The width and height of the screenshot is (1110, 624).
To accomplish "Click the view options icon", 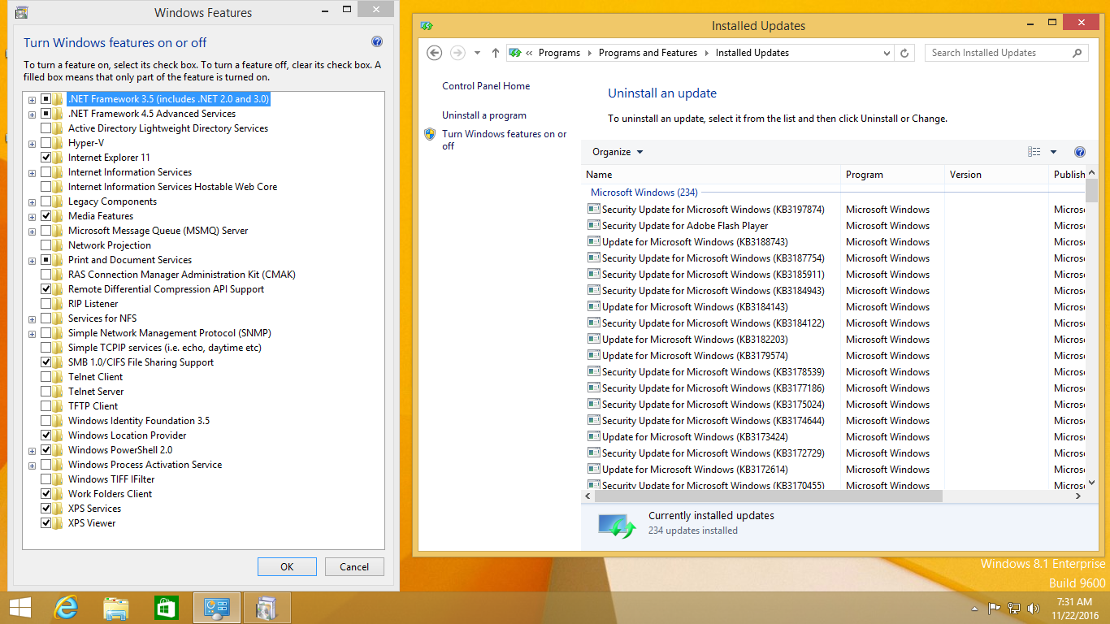I will 1034,152.
